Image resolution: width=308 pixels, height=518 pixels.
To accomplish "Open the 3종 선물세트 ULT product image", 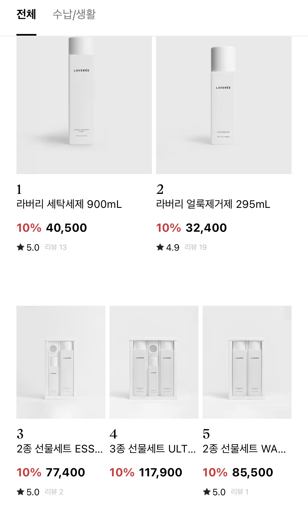I will point(154,362).
